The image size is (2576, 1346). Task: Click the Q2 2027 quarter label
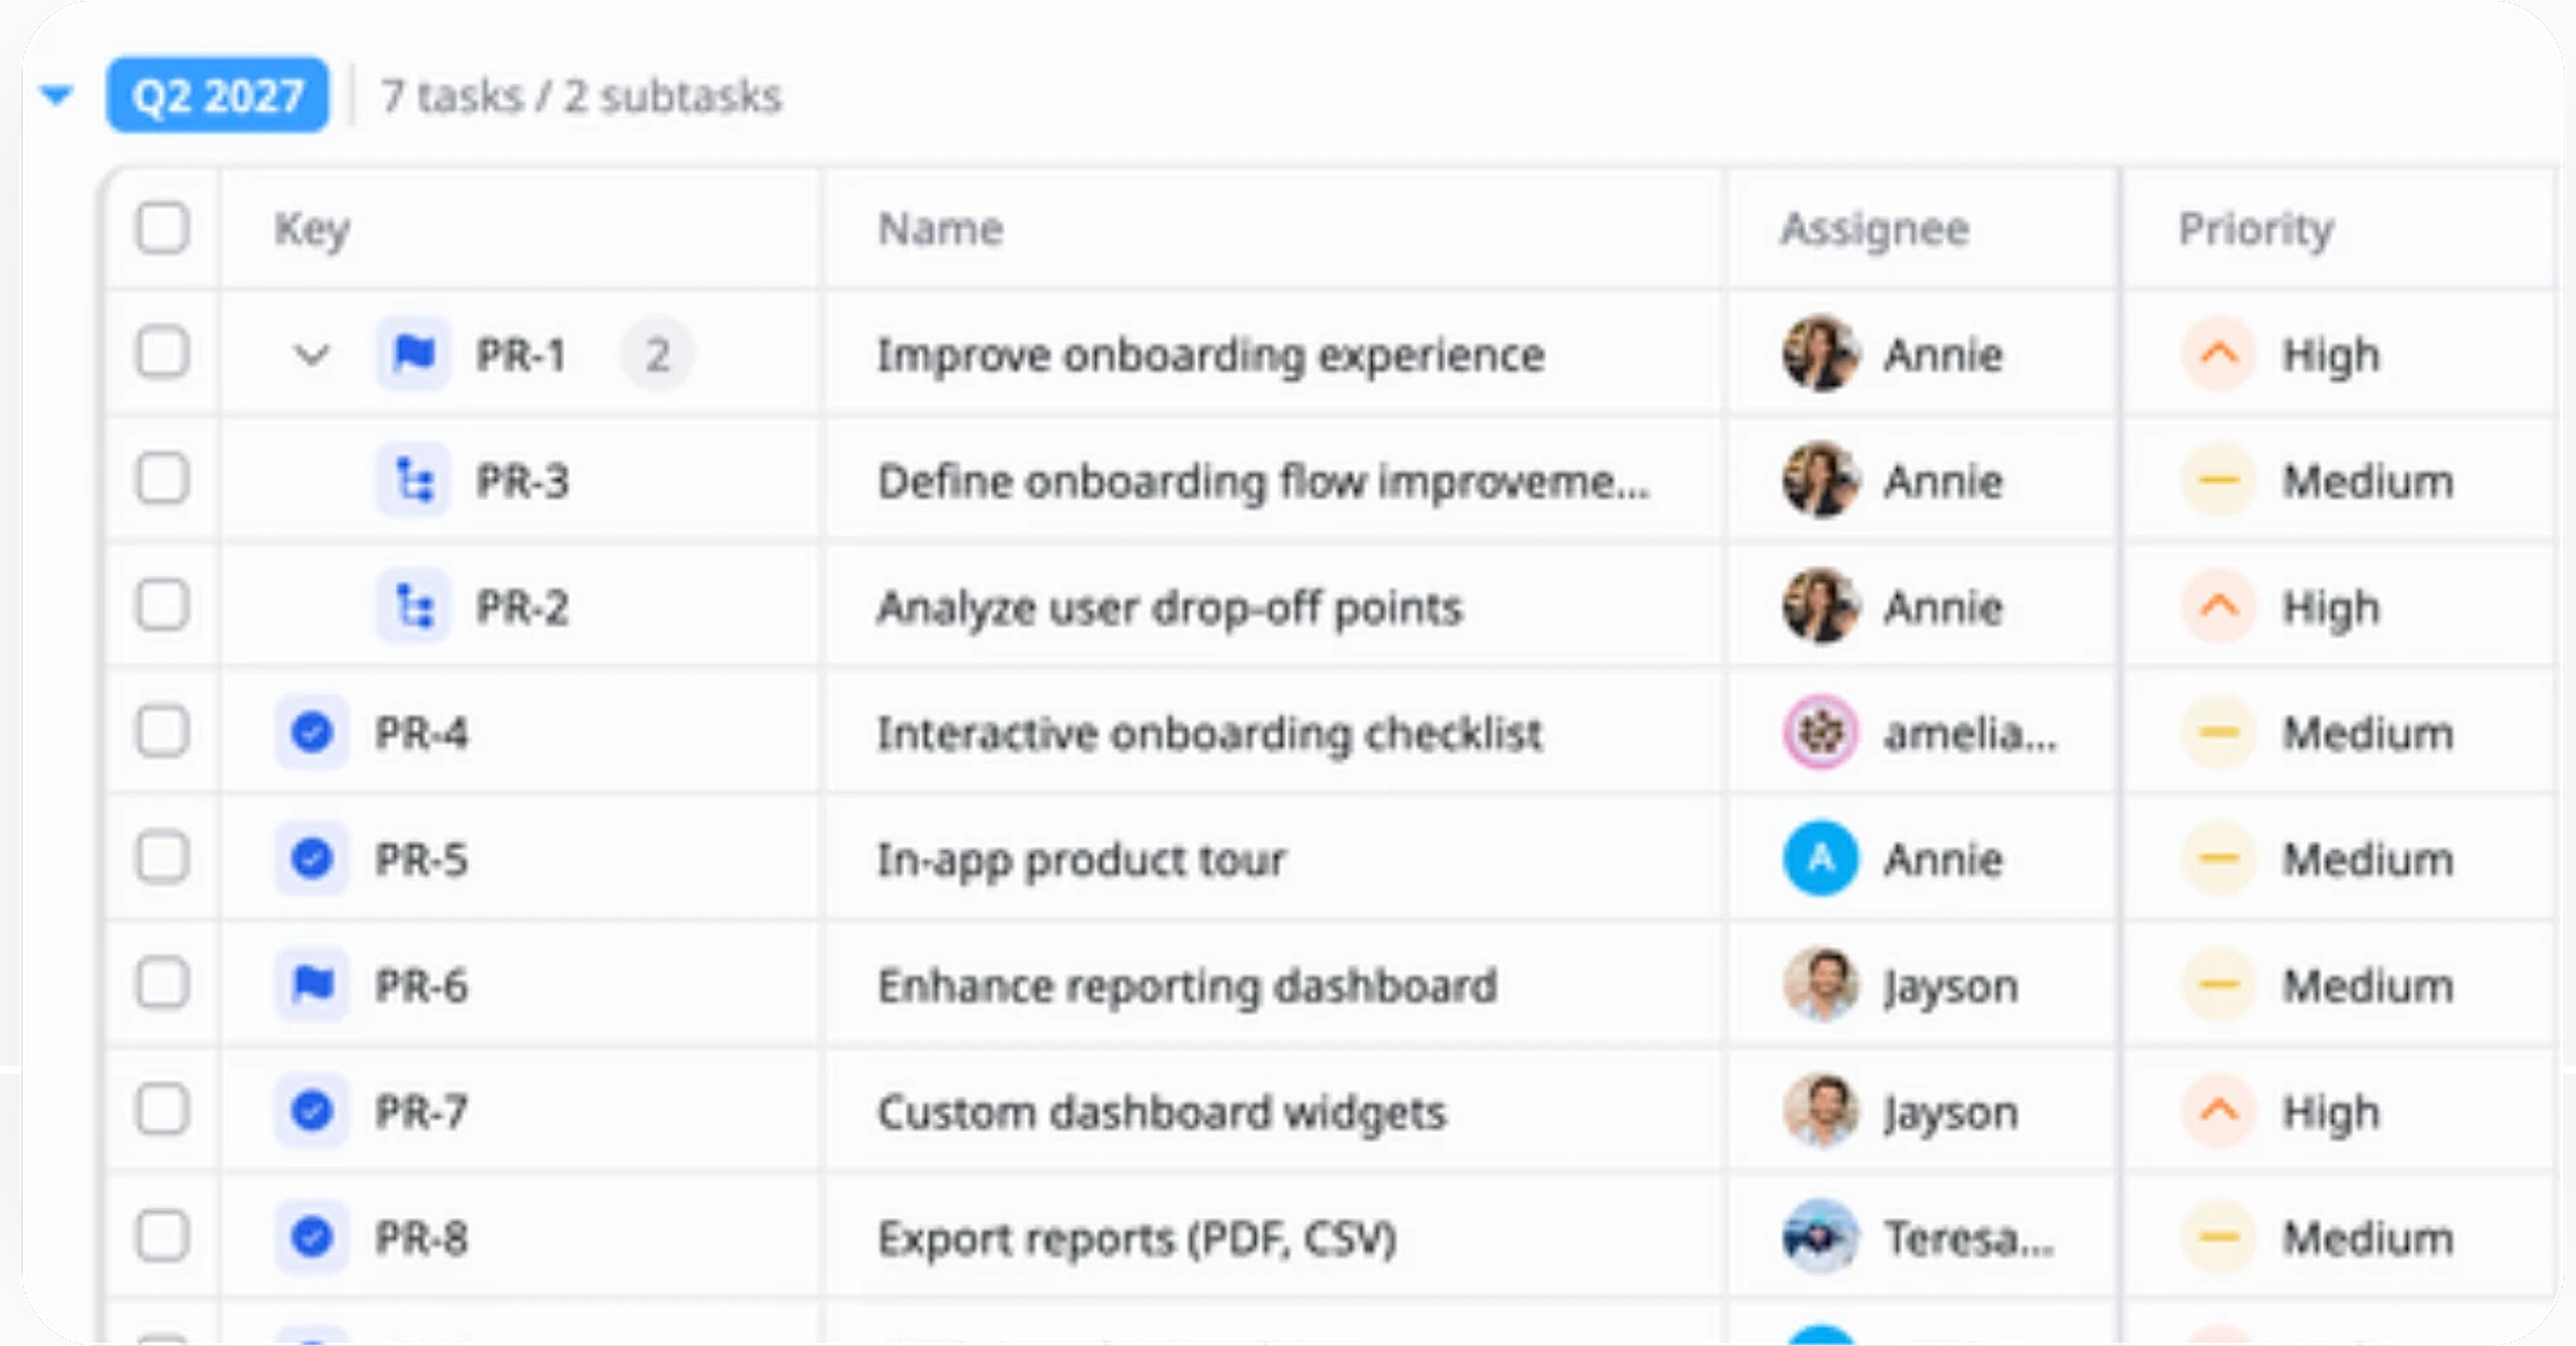217,95
